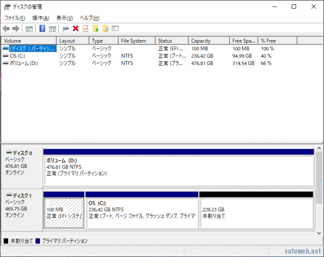This screenshot has width=324, height=257.
Task: Click the folder with green arrow icon
Action: [96, 29]
